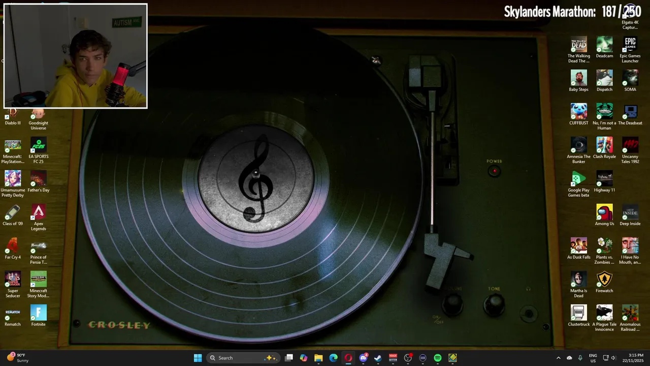Click the taskbar Search box
Viewport: 650px width, 366px height.
click(243, 358)
